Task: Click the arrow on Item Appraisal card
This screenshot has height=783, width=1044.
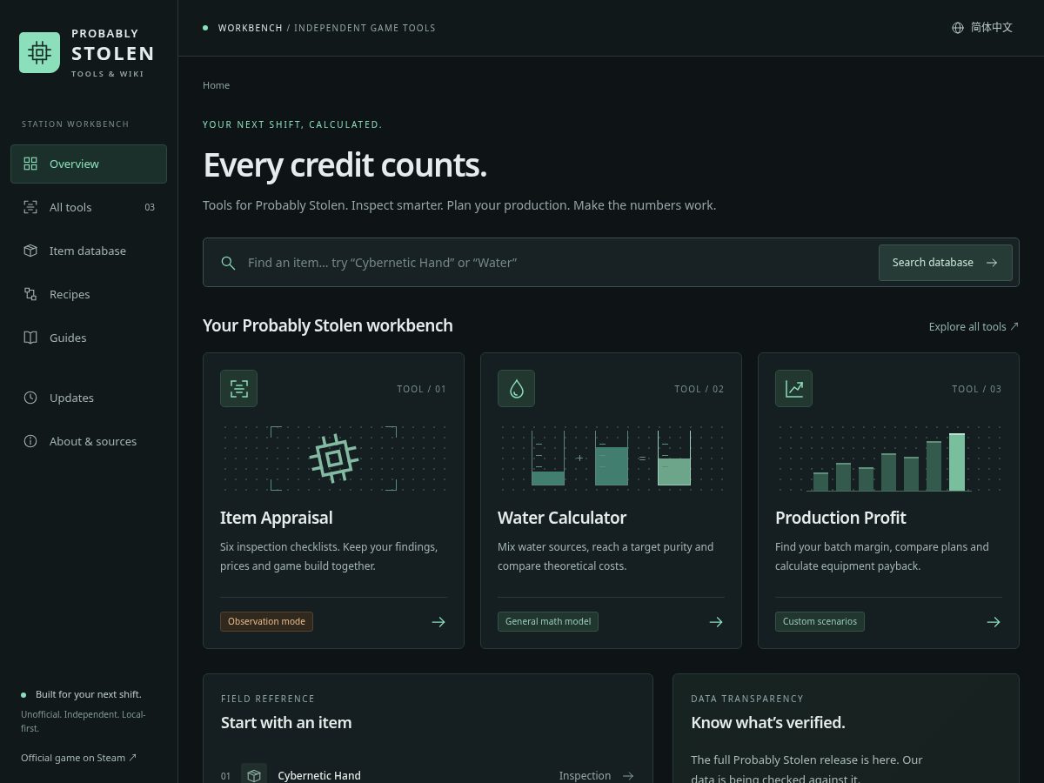Action: [438, 622]
